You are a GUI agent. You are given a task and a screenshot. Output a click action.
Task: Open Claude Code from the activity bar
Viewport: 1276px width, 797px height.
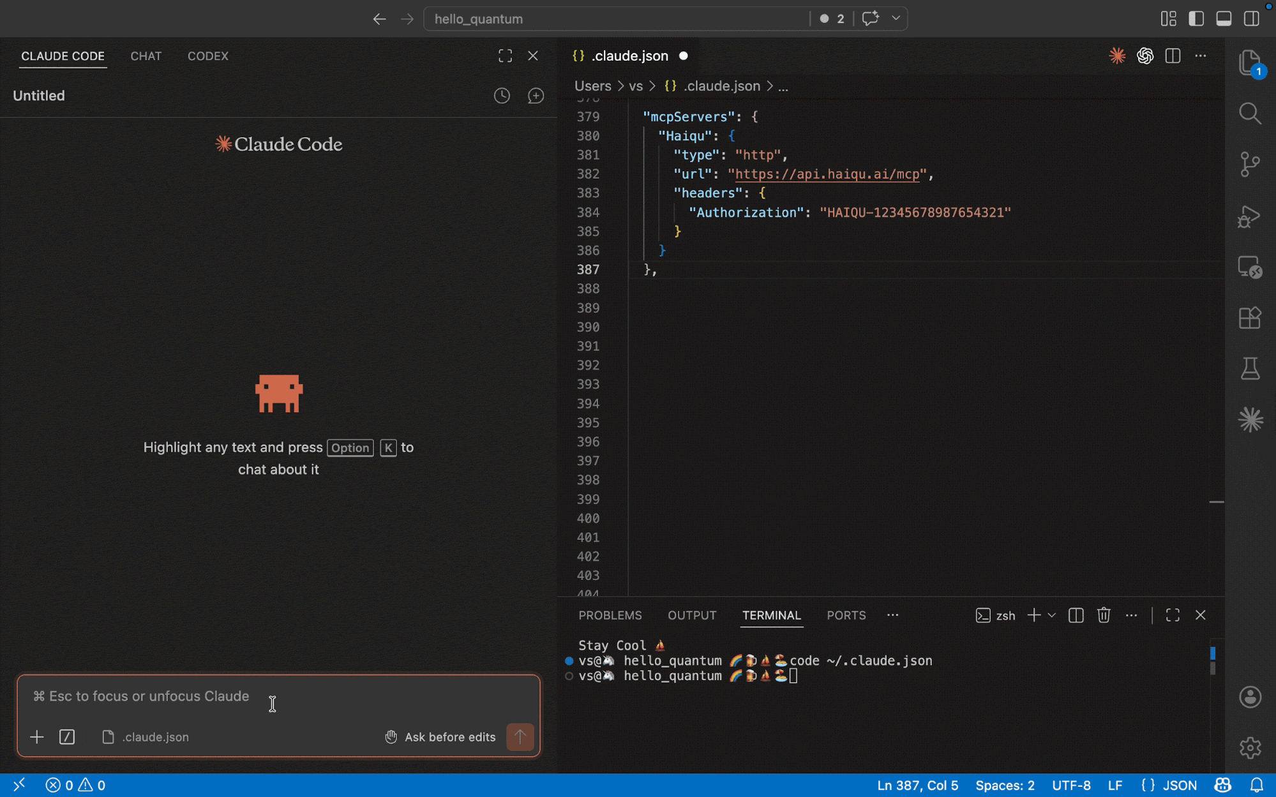(x=1250, y=420)
